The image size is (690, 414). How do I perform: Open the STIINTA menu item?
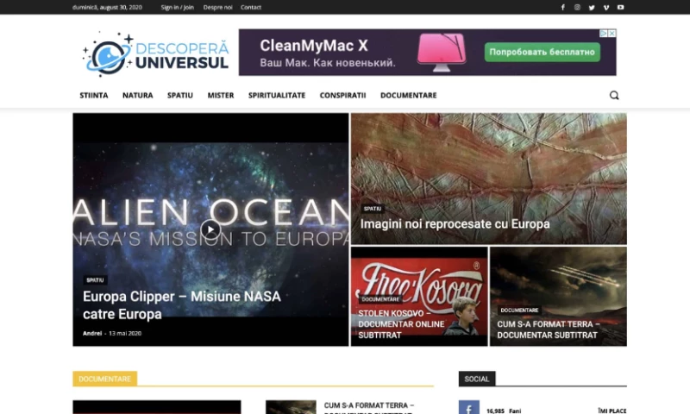coord(94,96)
